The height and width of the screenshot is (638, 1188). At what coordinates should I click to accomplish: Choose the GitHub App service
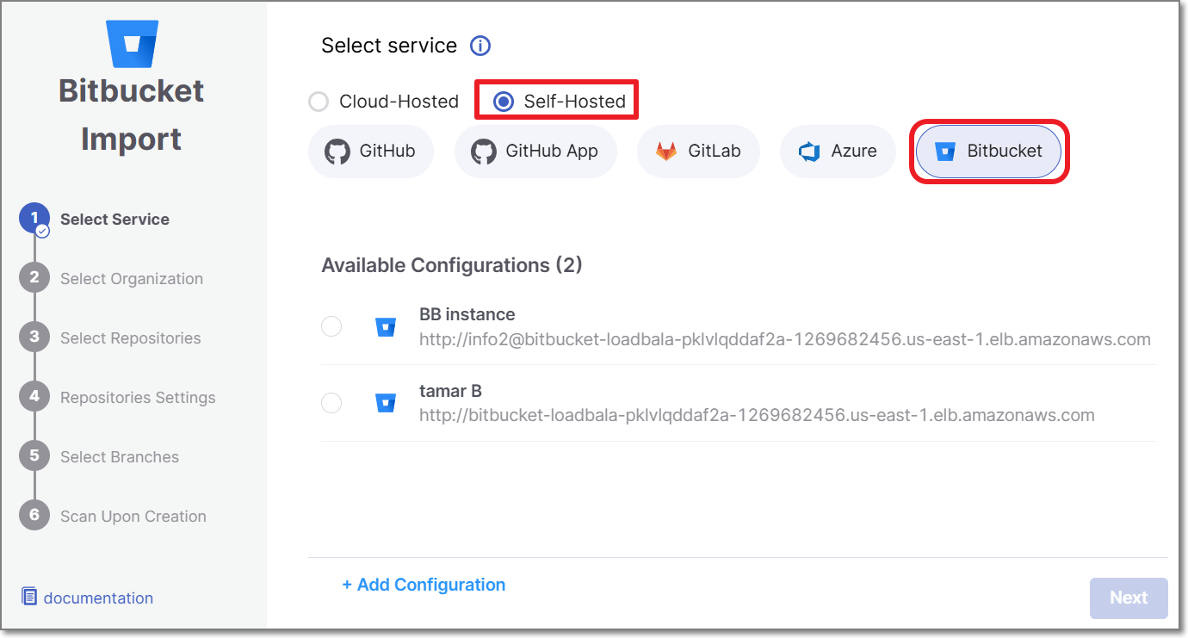[535, 152]
